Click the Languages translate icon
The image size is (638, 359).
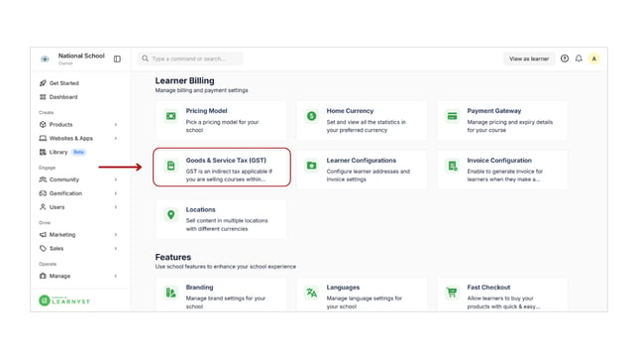click(312, 293)
